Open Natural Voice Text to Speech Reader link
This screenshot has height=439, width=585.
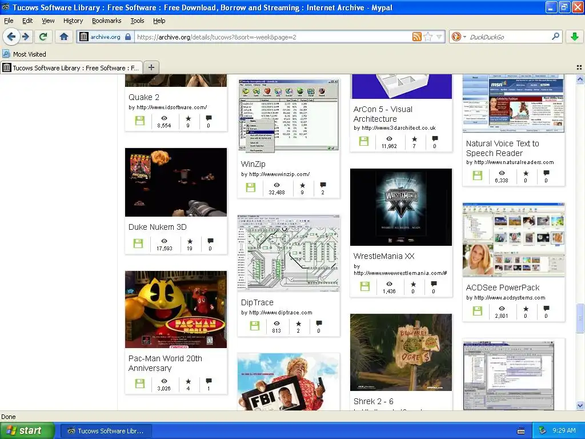coord(502,148)
